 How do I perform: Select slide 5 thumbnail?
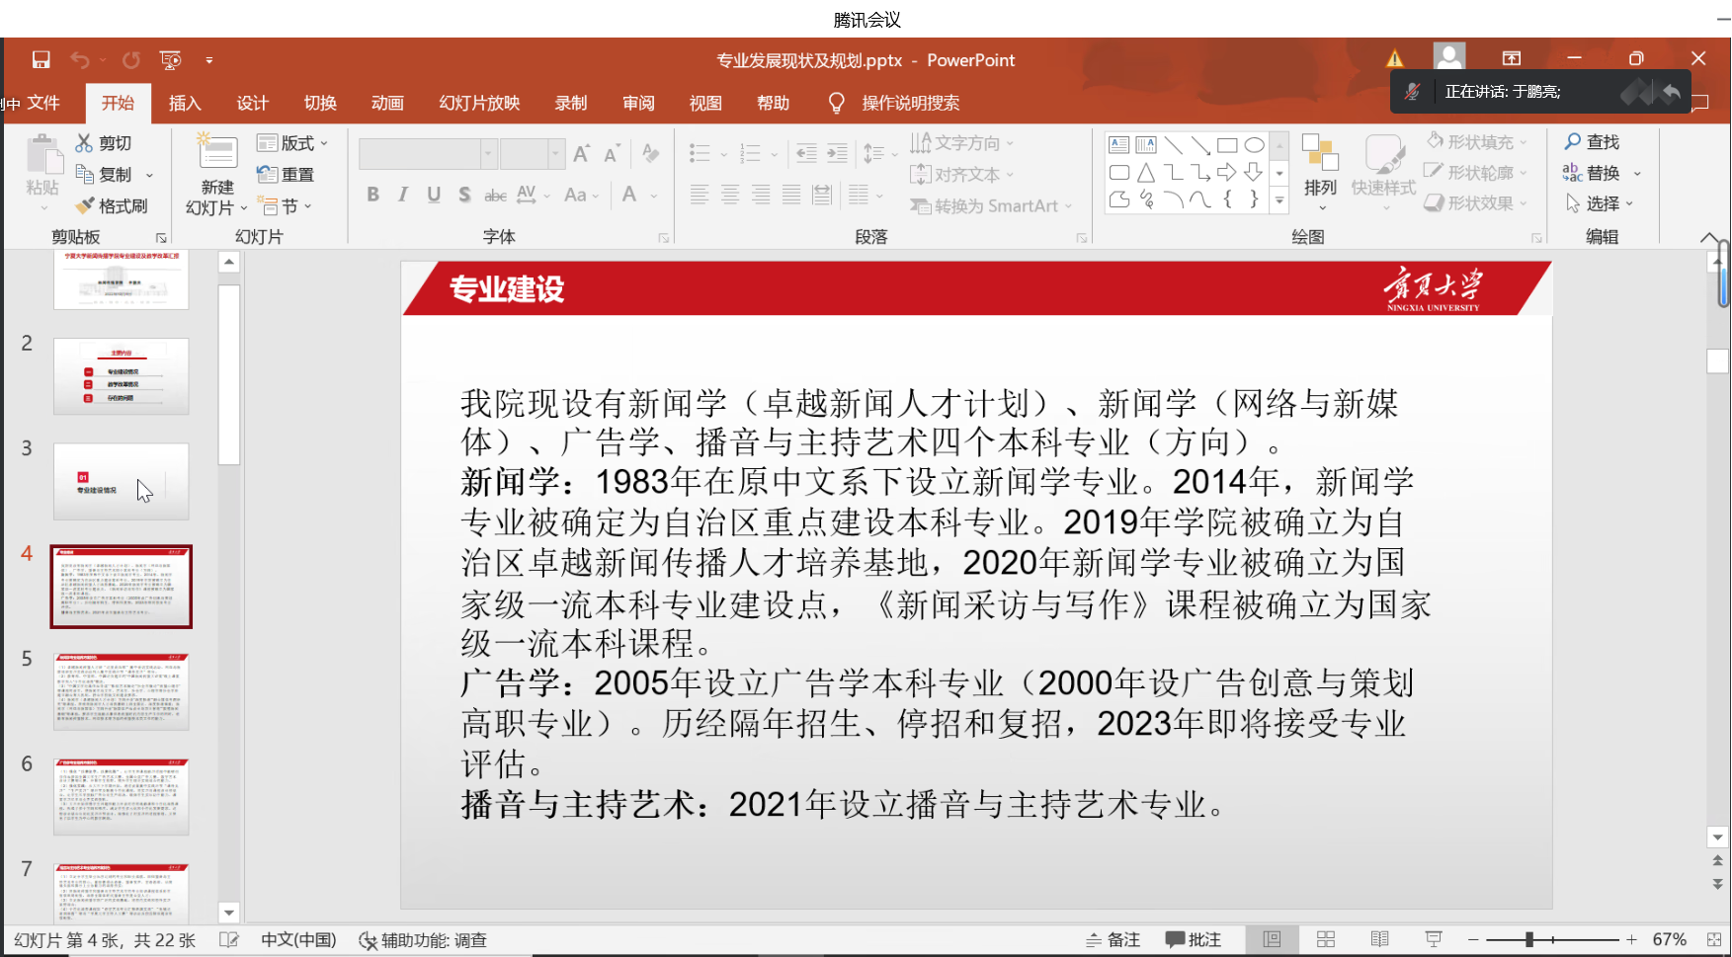tap(121, 691)
